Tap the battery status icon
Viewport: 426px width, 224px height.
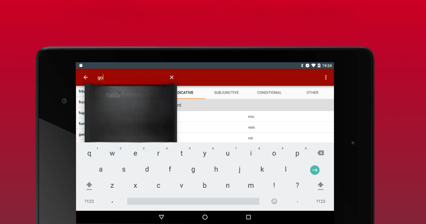pyautogui.click(x=319, y=65)
